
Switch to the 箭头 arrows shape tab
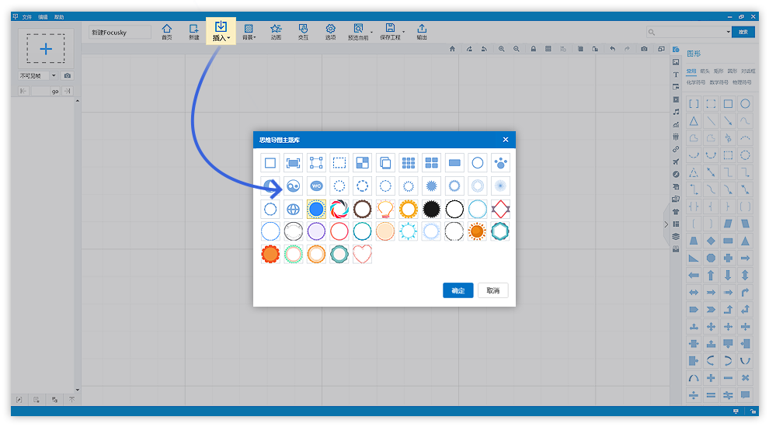pos(705,71)
